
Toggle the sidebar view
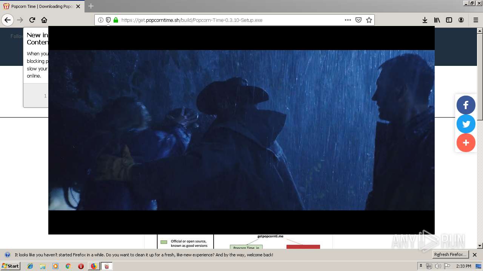[x=449, y=20]
